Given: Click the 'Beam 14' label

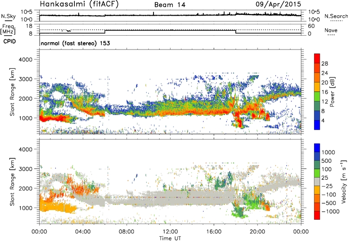Looking at the screenshot, I should pyautogui.click(x=170, y=5).
